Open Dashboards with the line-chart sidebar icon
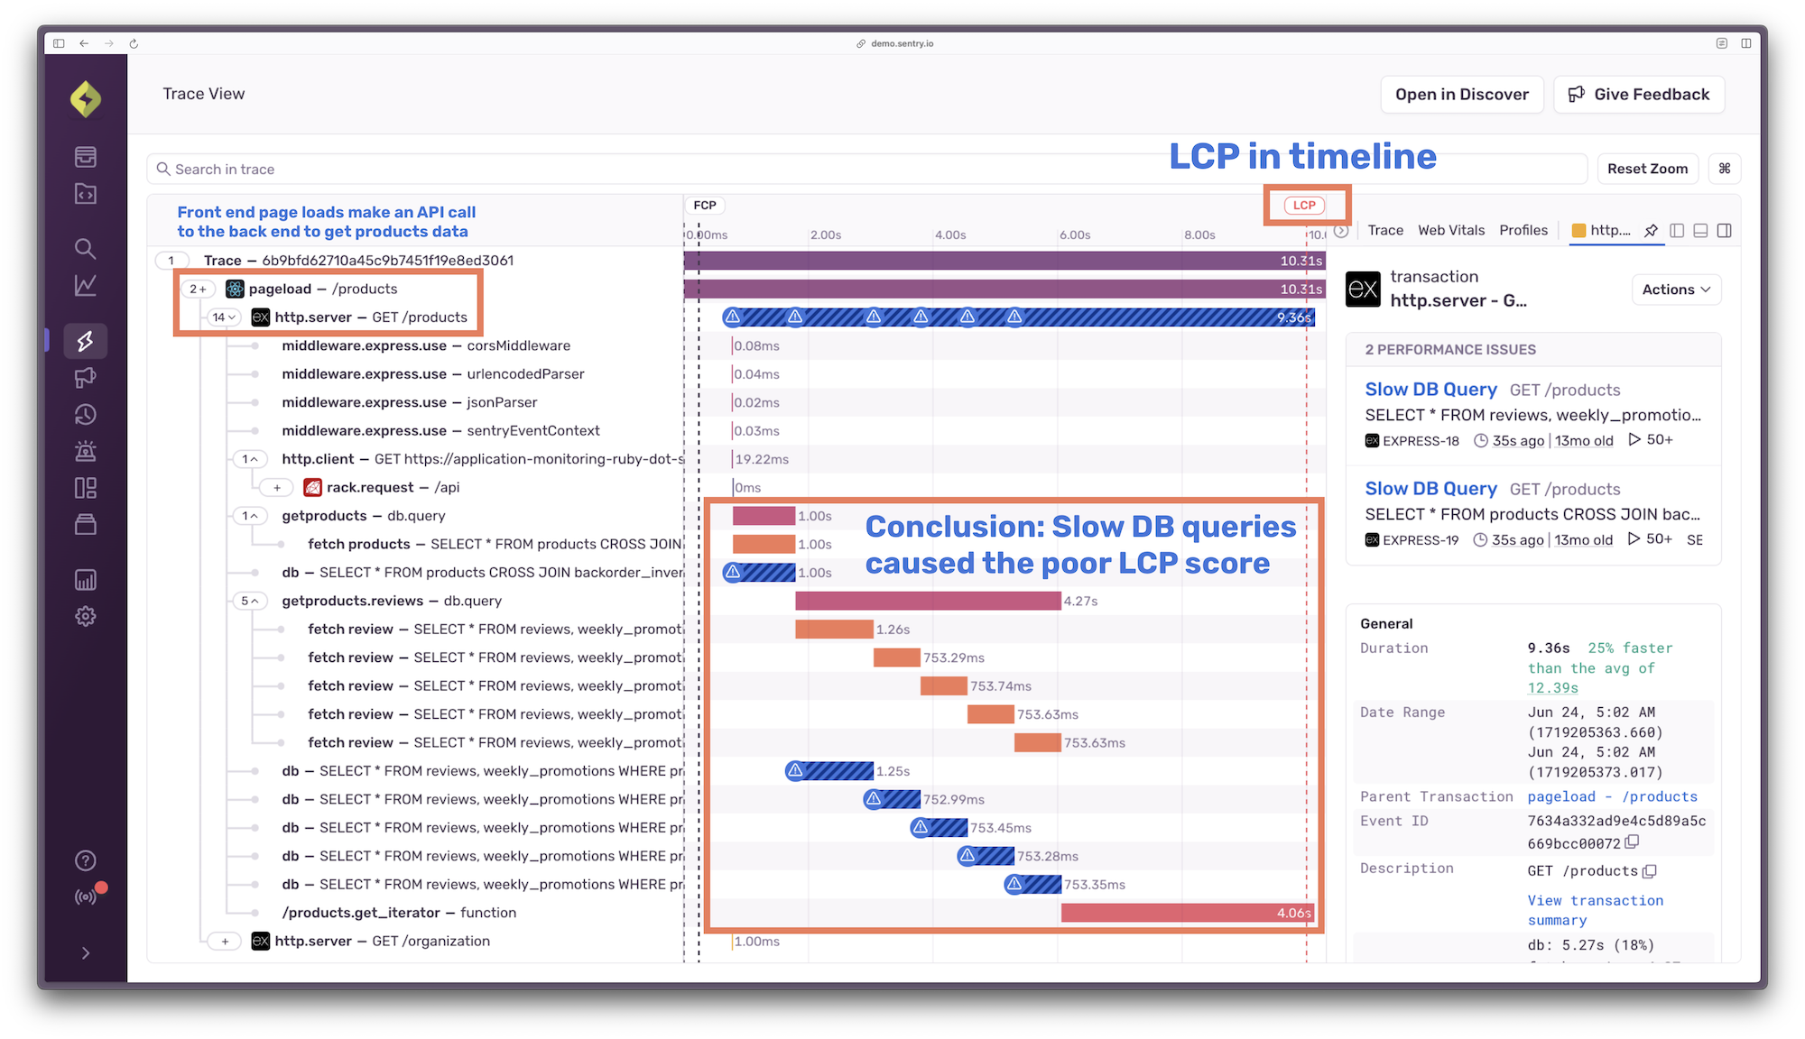Image resolution: width=1805 pixels, height=1039 pixels. coord(86,286)
